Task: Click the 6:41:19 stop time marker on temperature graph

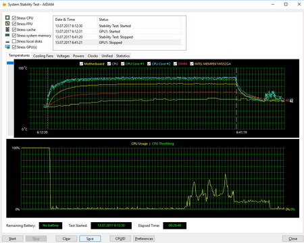Action: pos(241,132)
